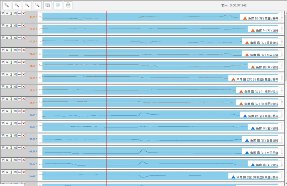Click the zoom in magnifier toolbar icon

coord(17,5)
